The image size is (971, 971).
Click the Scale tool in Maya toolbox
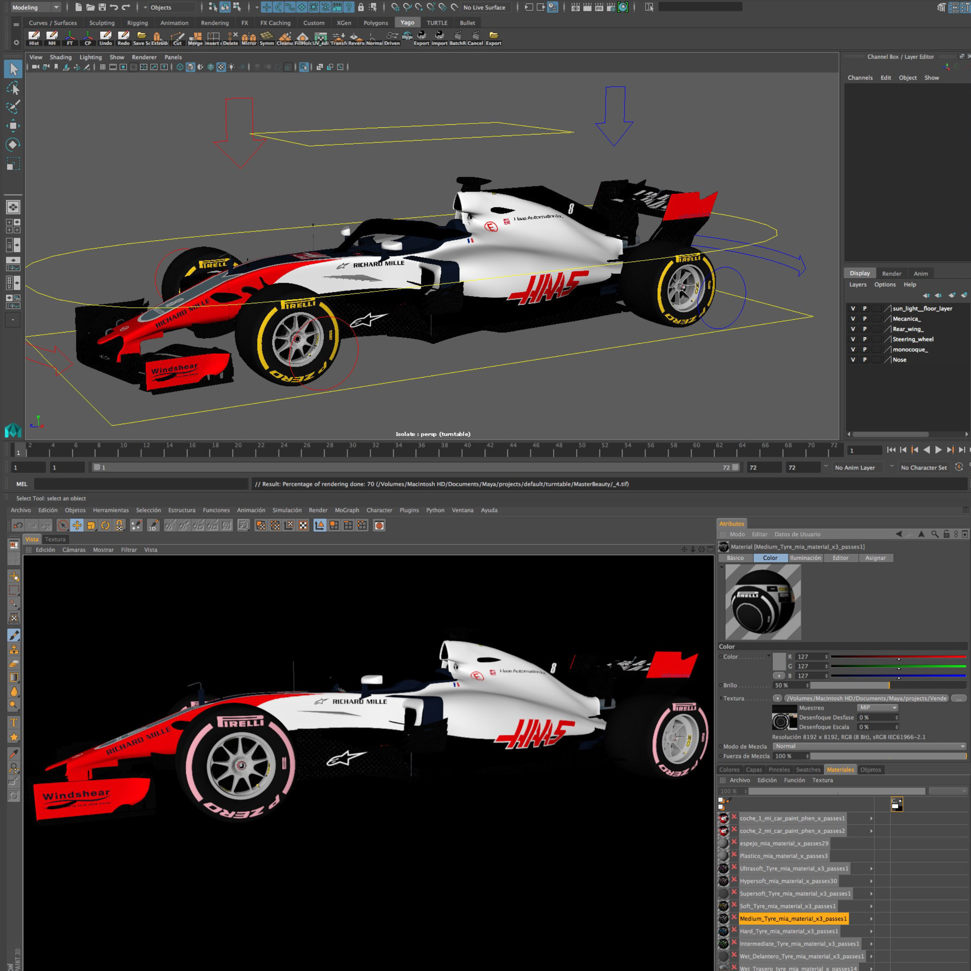point(13,164)
